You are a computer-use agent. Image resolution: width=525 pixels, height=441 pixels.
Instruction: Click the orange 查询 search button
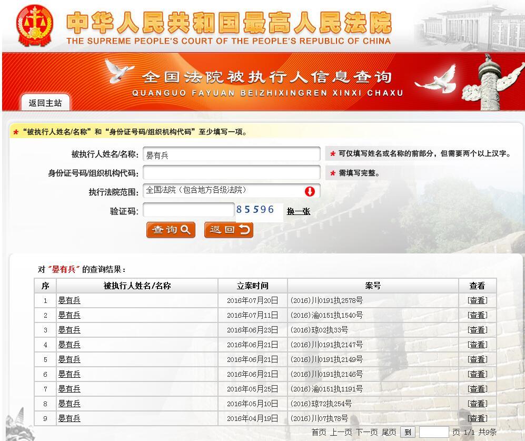(171, 230)
